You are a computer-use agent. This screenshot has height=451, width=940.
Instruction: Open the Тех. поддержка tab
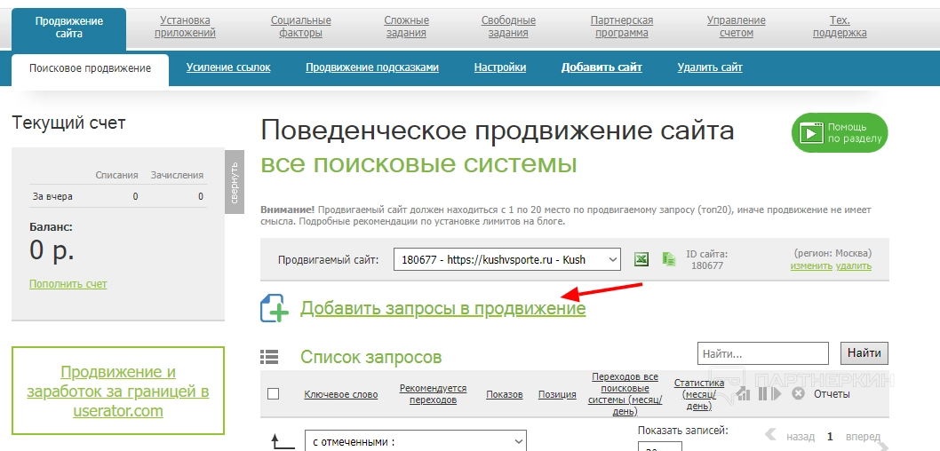click(840, 27)
